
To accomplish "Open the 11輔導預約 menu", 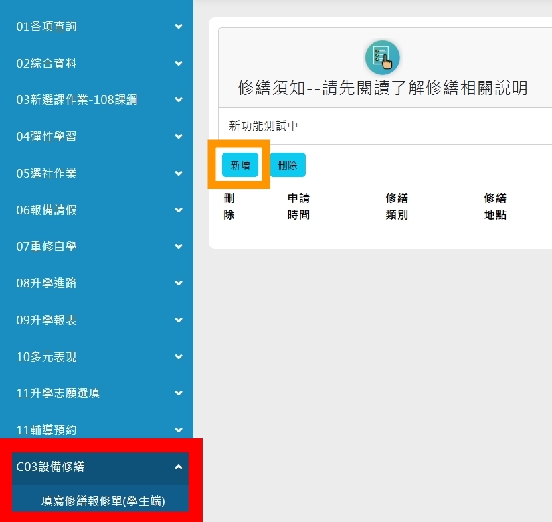I will pos(96,430).
